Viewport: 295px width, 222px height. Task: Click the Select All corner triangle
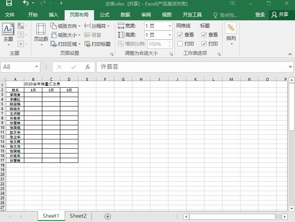click(3, 79)
